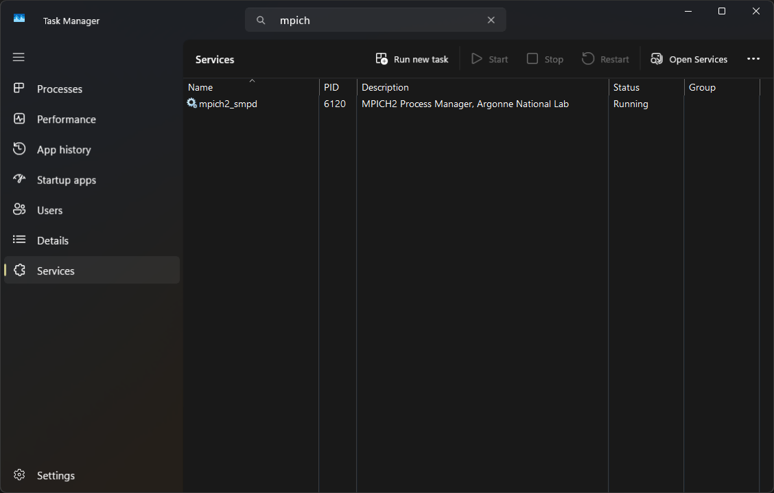Image resolution: width=774 pixels, height=493 pixels.
Task: Click Run new task button
Action: [412, 59]
